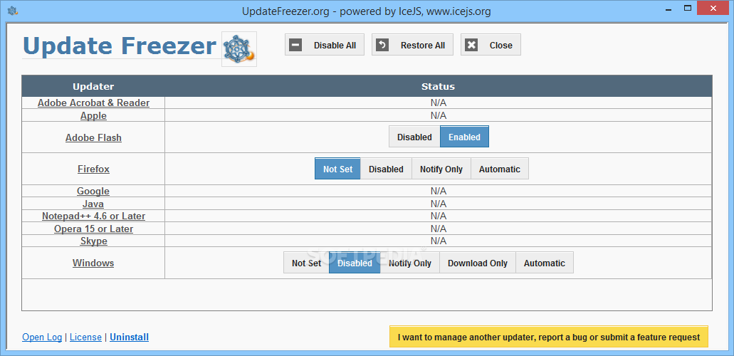Open the Skype updater link
Image resolution: width=734 pixels, height=356 pixels.
tap(94, 241)
